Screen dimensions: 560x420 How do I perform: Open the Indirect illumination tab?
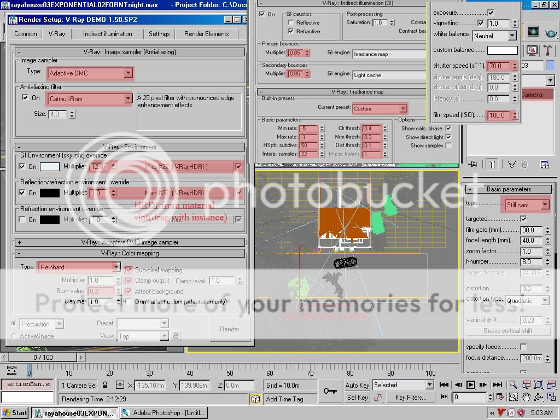pyautogui.click(x=108, y=34)
